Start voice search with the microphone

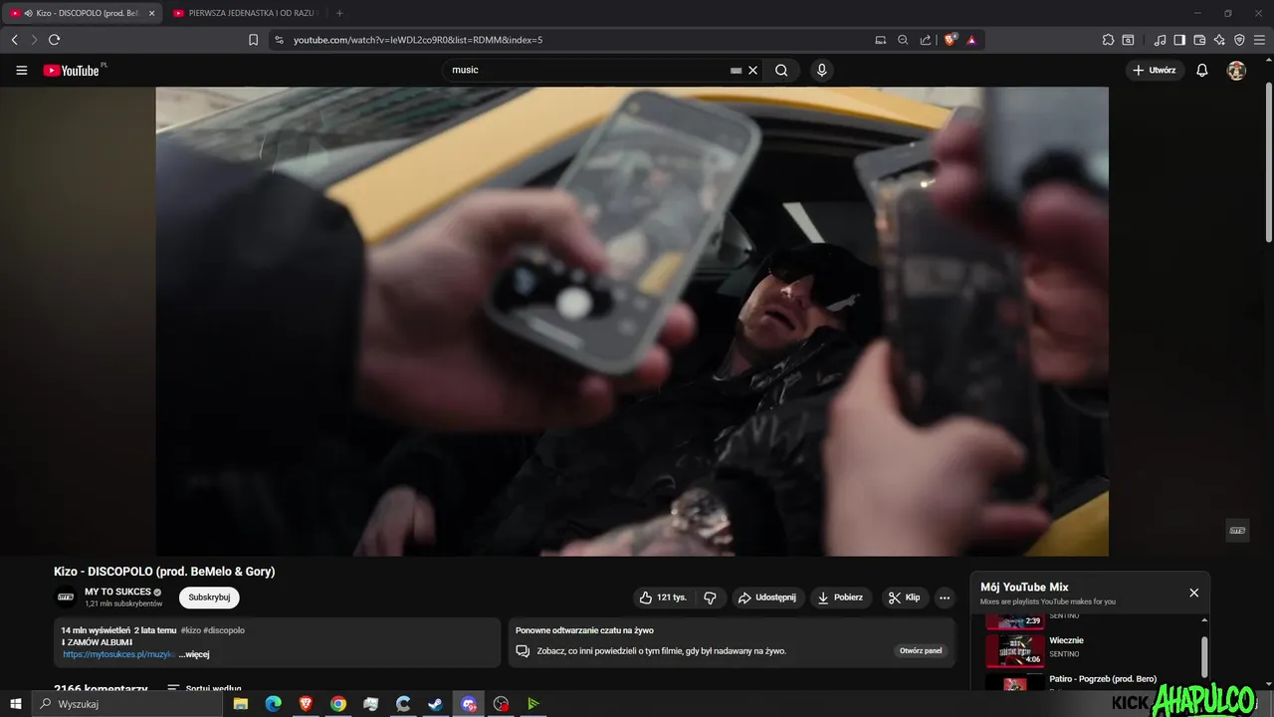coord(821,70)
